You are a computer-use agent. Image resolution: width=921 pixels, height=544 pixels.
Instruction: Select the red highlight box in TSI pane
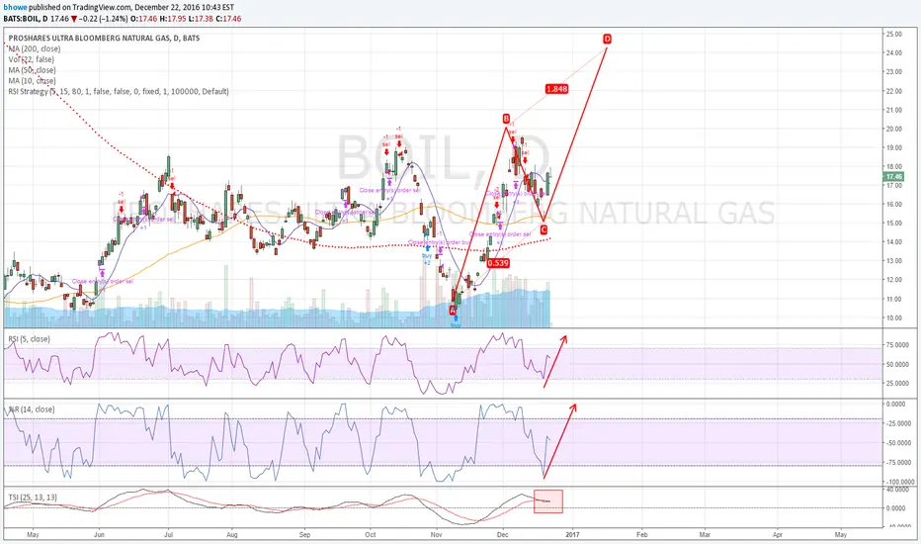(x=548, y=501)
